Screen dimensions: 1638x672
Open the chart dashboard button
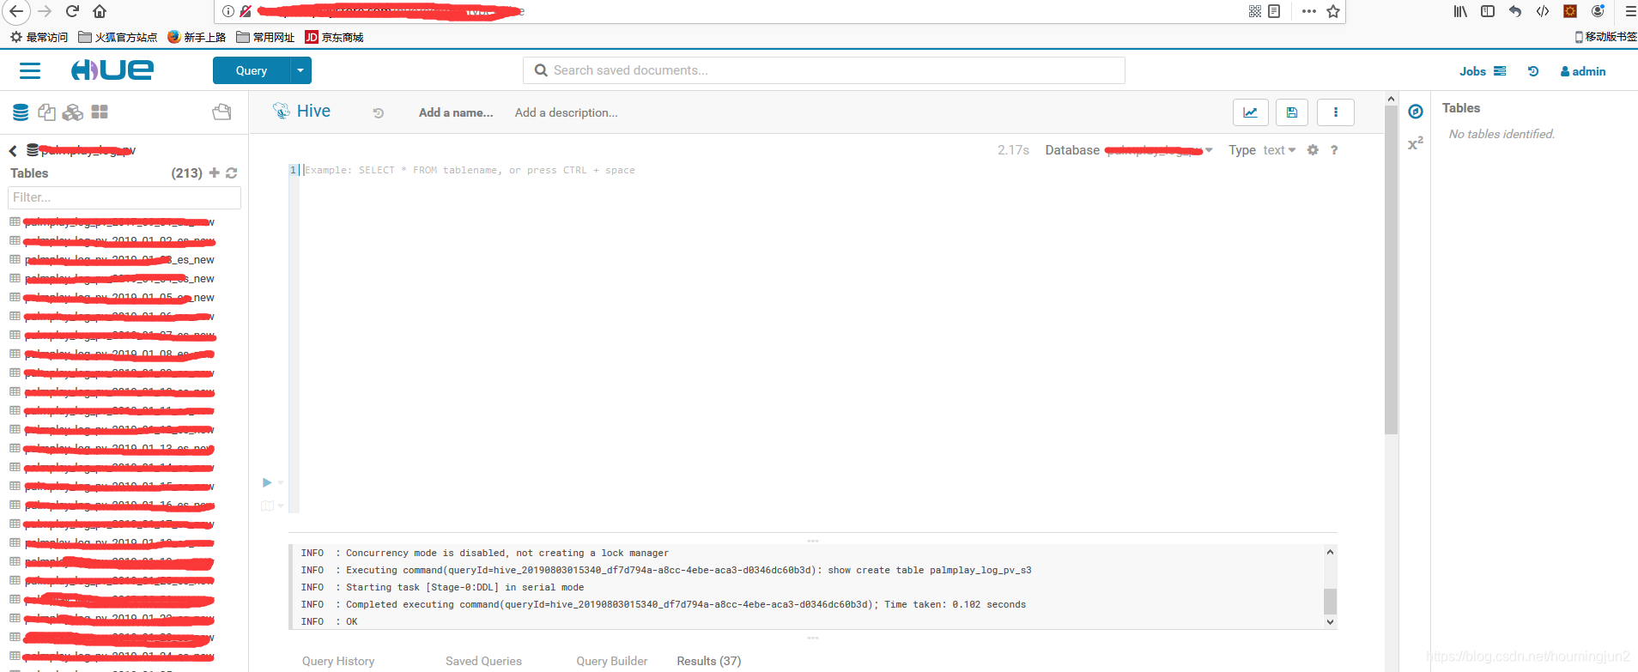[1251, 112]
